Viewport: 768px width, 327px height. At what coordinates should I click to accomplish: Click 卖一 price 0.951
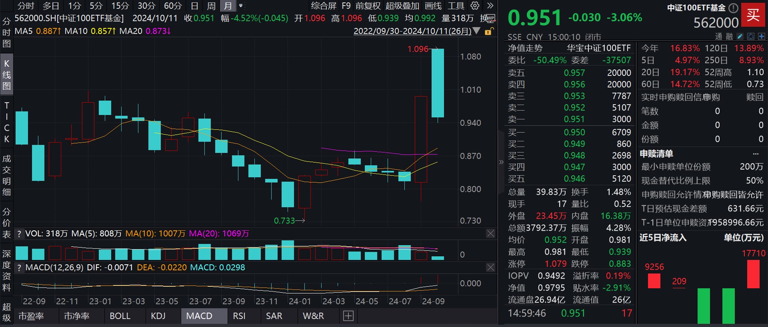(574, 119)
